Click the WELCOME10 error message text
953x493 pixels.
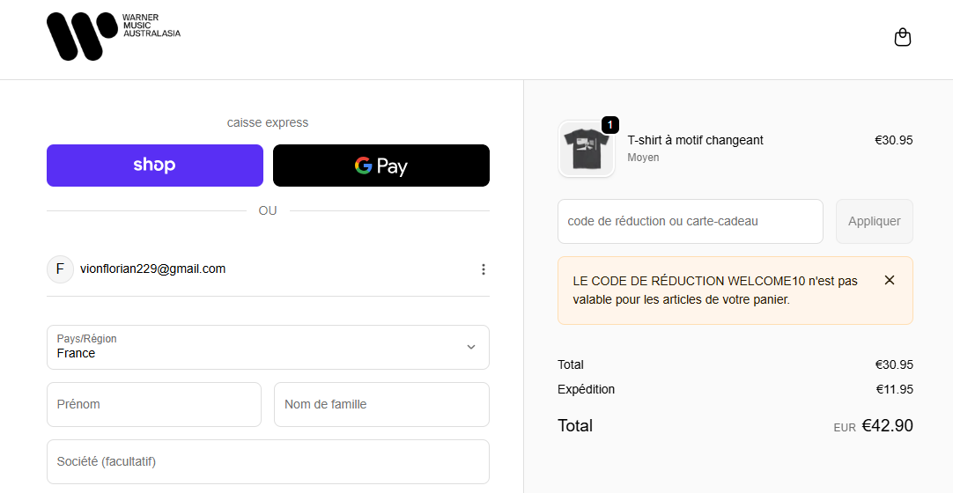click(715, 291)
